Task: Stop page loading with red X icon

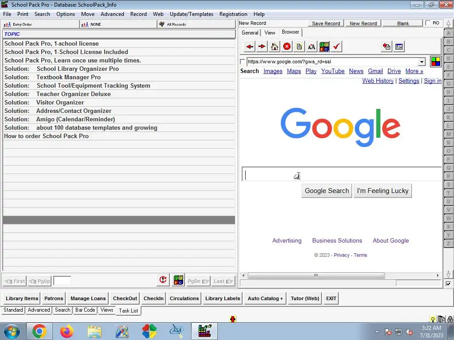Action: point(287,46)
